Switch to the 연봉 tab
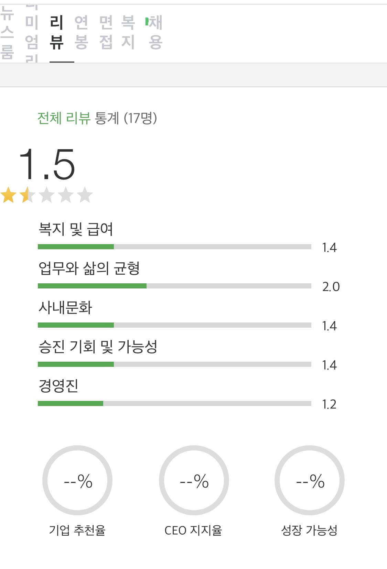 click(81, 33)
